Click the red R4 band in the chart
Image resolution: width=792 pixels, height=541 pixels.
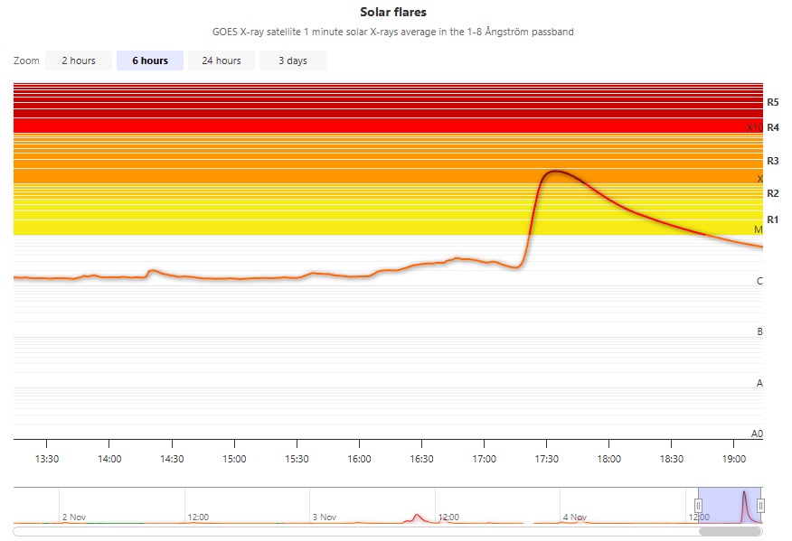pyautogui.click(x=362, y=126)
